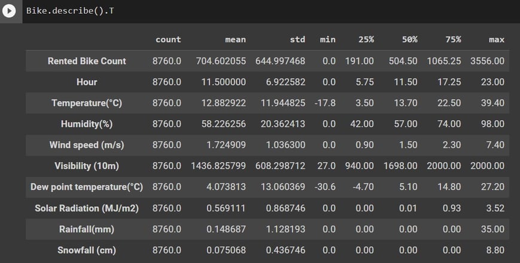
Task: Select the std value 644.997468
Action: [x=280, y=61]
